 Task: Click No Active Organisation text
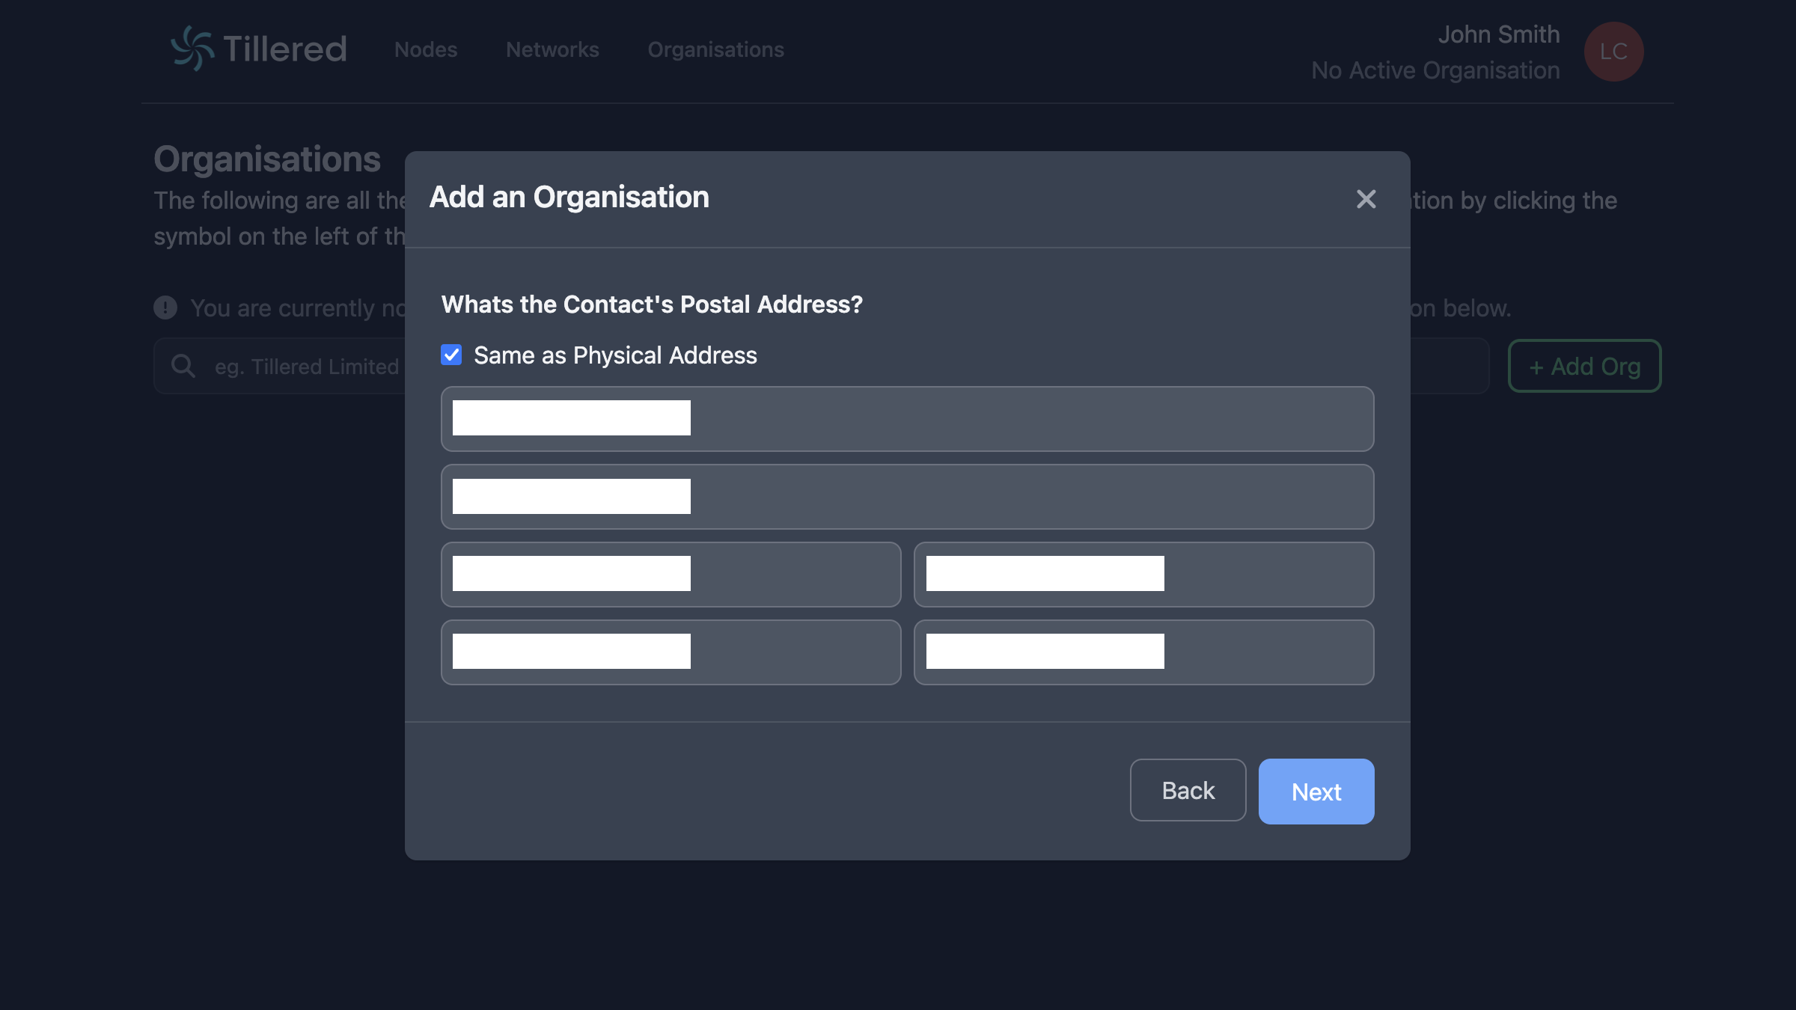1435,70
